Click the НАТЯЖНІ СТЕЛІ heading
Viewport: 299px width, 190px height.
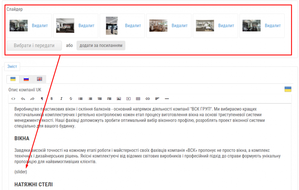point(34,185)
